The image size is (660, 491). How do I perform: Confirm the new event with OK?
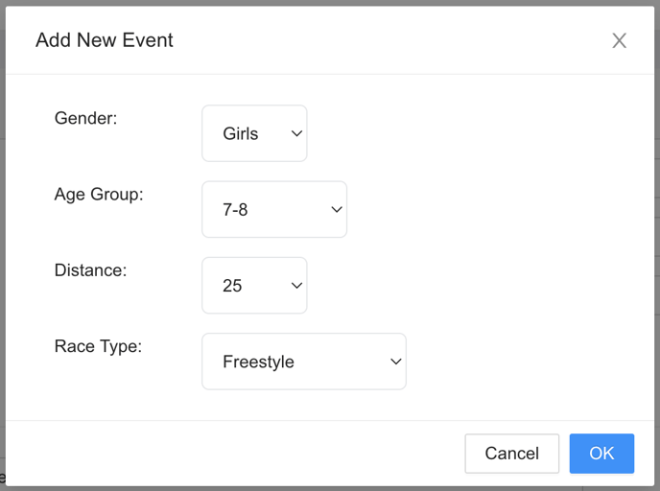pos(601,454)
